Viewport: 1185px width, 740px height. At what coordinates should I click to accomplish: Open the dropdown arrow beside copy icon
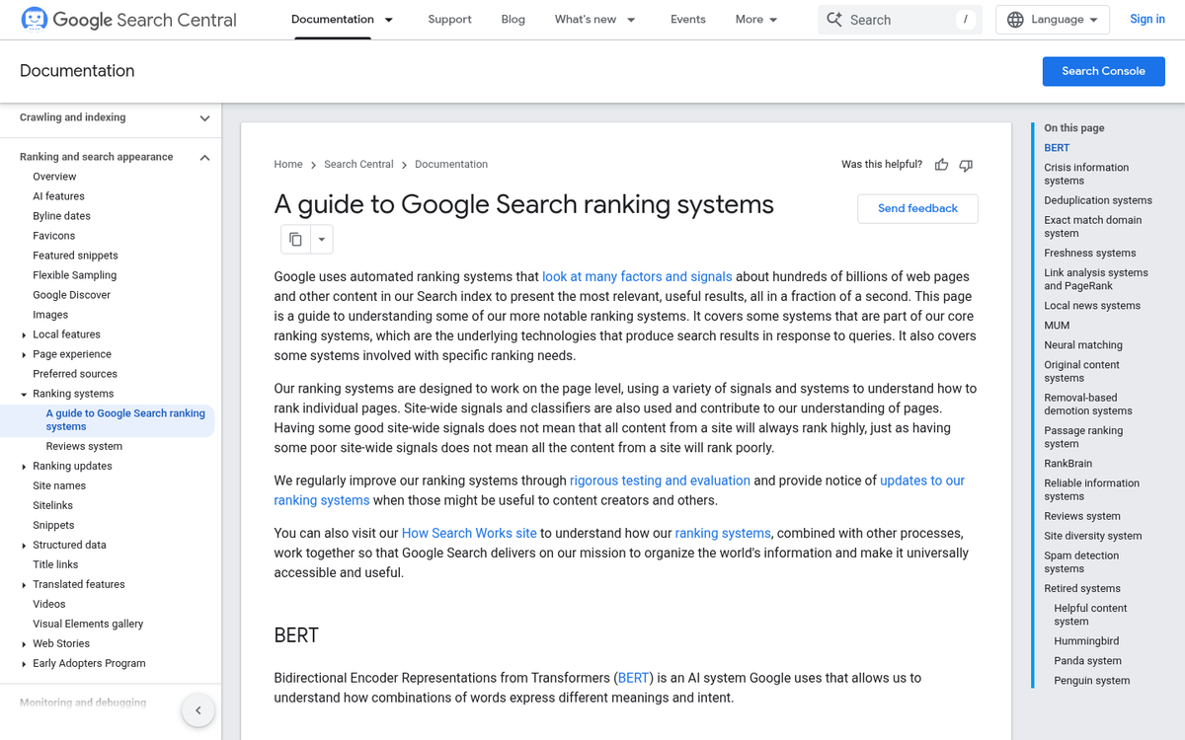(x=320, y=239)
